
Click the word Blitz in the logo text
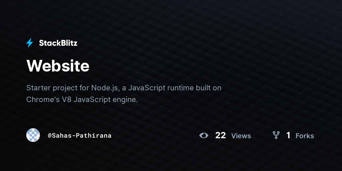tap(68, 43)
